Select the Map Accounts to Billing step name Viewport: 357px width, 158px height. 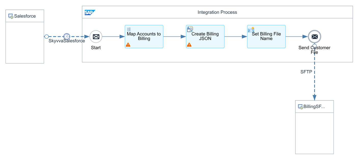pos(144,36)
